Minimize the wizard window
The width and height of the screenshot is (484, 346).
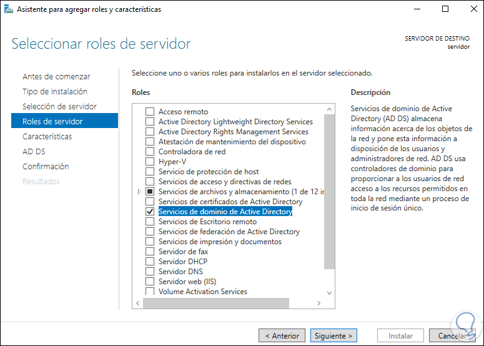point(417,9)
